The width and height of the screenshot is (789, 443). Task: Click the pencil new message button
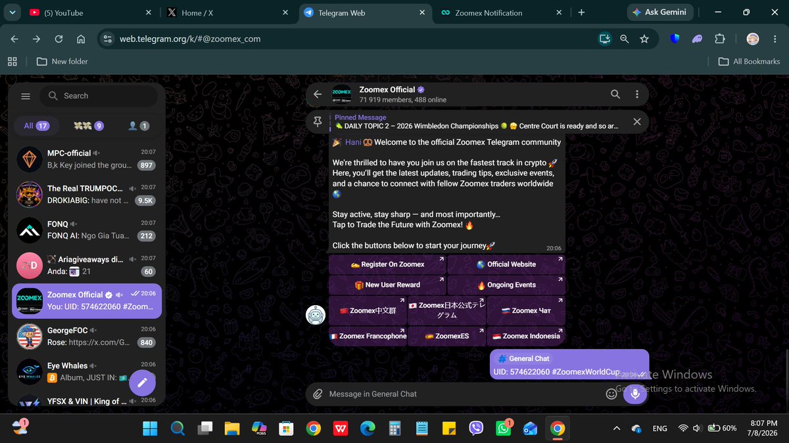(142, 382)
